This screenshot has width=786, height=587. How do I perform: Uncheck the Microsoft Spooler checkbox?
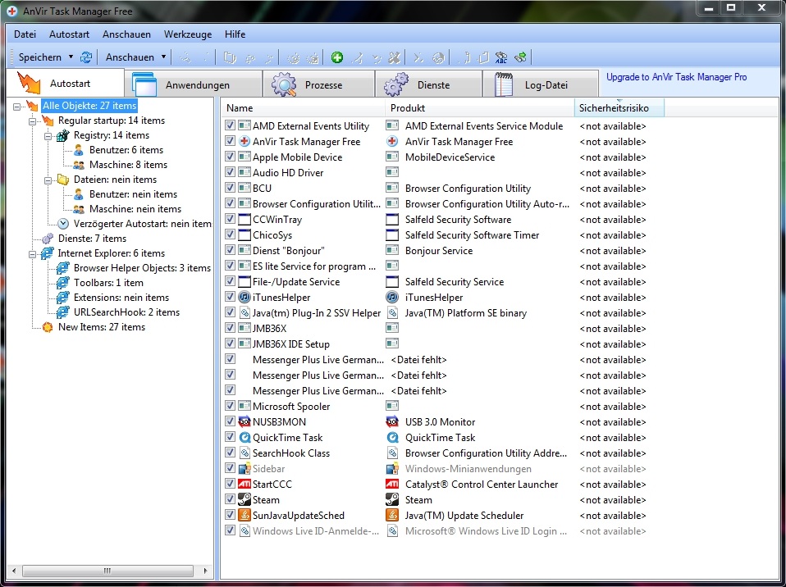230,406
